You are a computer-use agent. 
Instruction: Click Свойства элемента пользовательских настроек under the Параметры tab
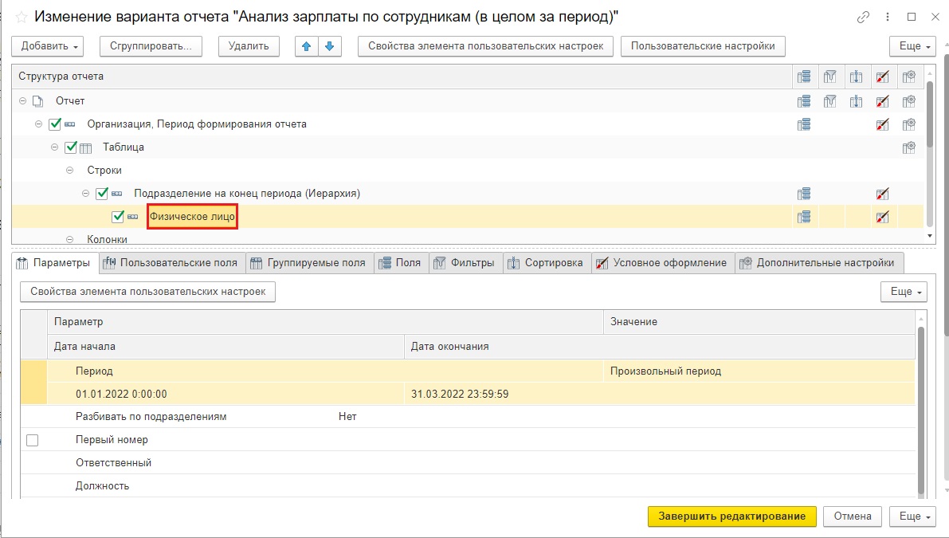click(x=147, y=292)
